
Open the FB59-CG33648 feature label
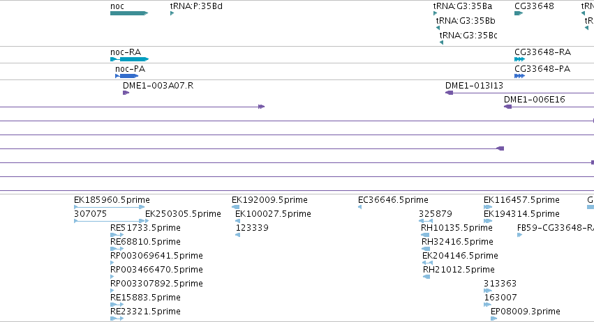click(x=556, y=228)
